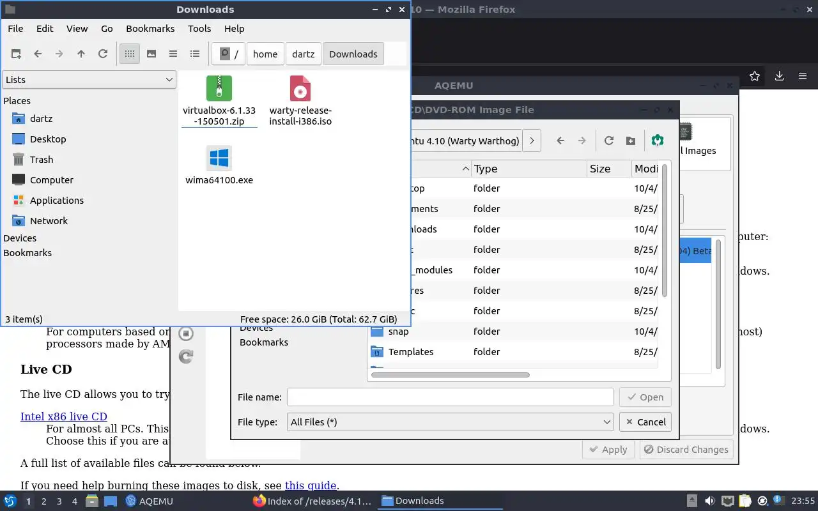Select warty-release-install-i386.iso file icon
This screenshot has height=511, width=818.
(300, 88)
